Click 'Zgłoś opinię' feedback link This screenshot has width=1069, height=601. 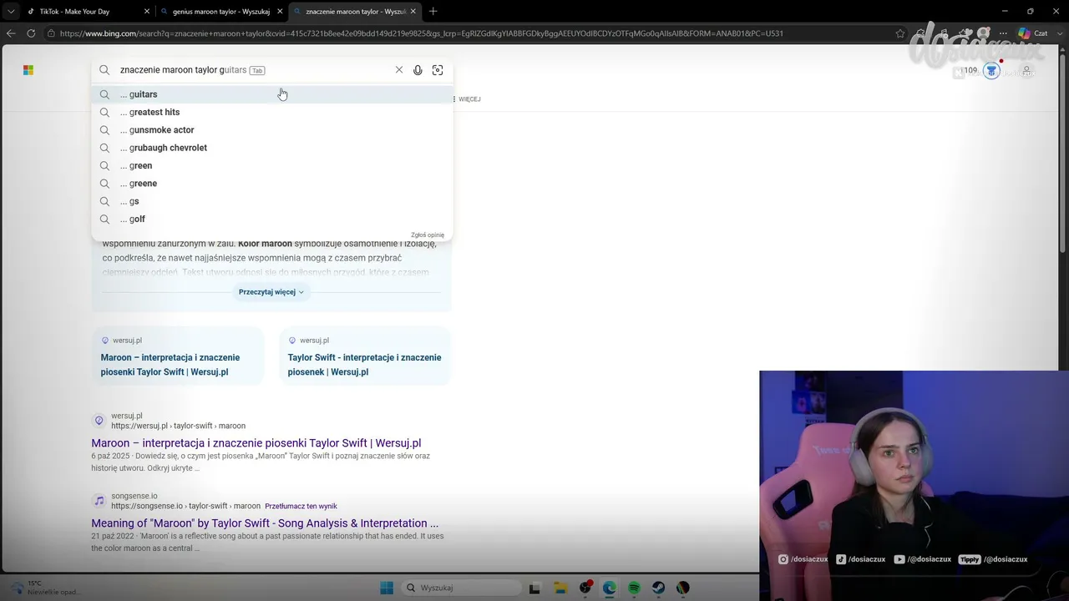[428, 235]
